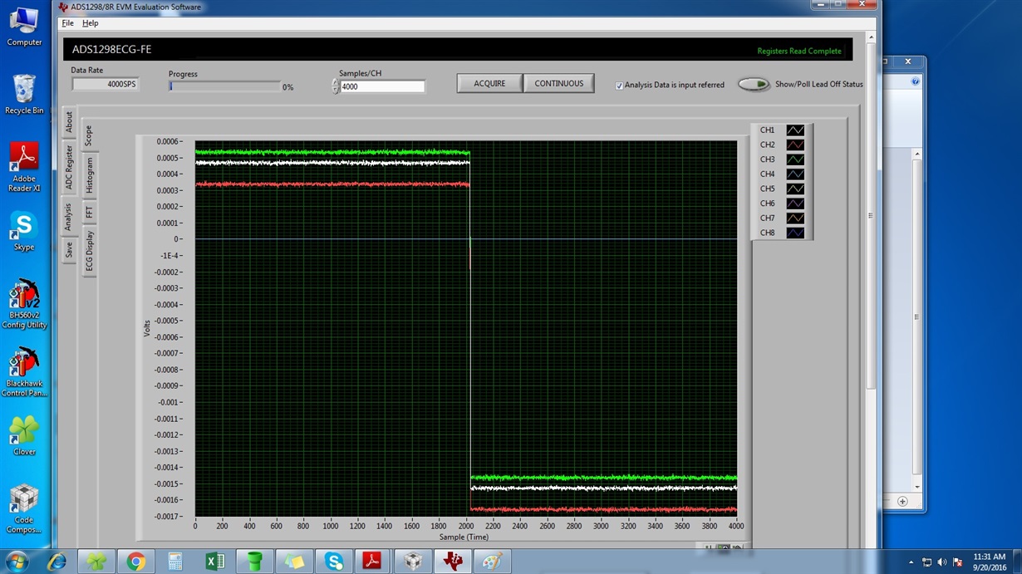Toggle Analysis Data is input referred checkbox

620,85
